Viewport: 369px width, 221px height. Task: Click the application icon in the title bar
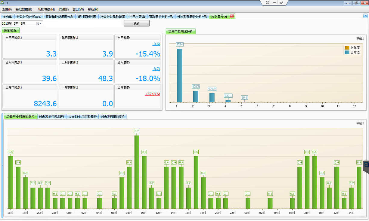click(x=3, y=3)
